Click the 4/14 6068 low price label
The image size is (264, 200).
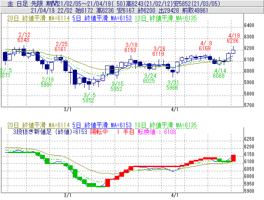[220, 73]
